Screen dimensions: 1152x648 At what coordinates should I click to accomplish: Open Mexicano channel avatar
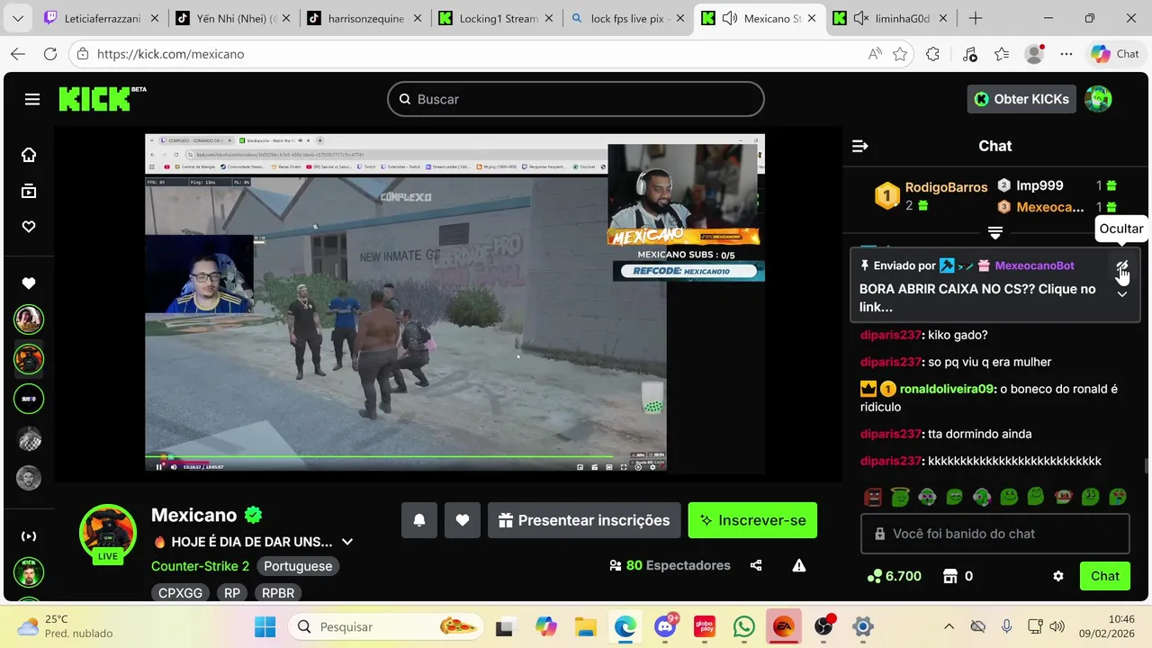[x=108, y=533]
